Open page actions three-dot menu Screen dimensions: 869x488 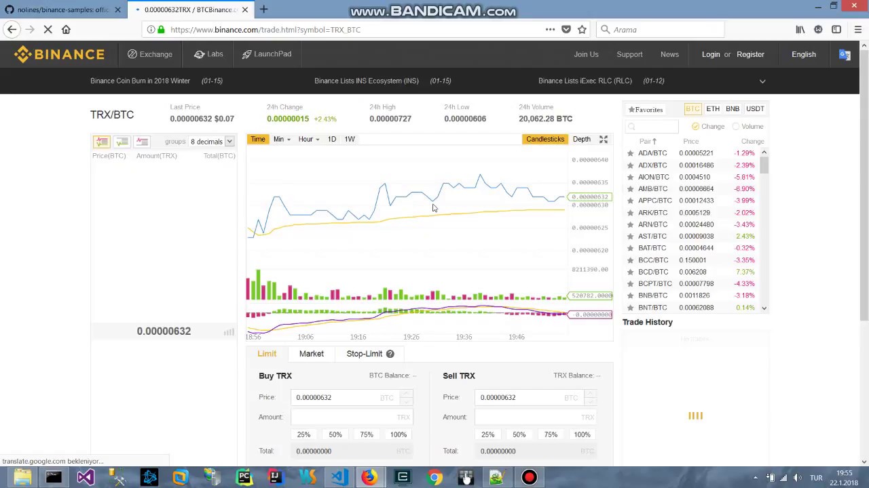click(550, 30)
